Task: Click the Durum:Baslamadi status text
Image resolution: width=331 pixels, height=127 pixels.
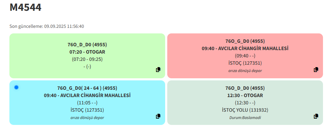Action: coord(245,118)
